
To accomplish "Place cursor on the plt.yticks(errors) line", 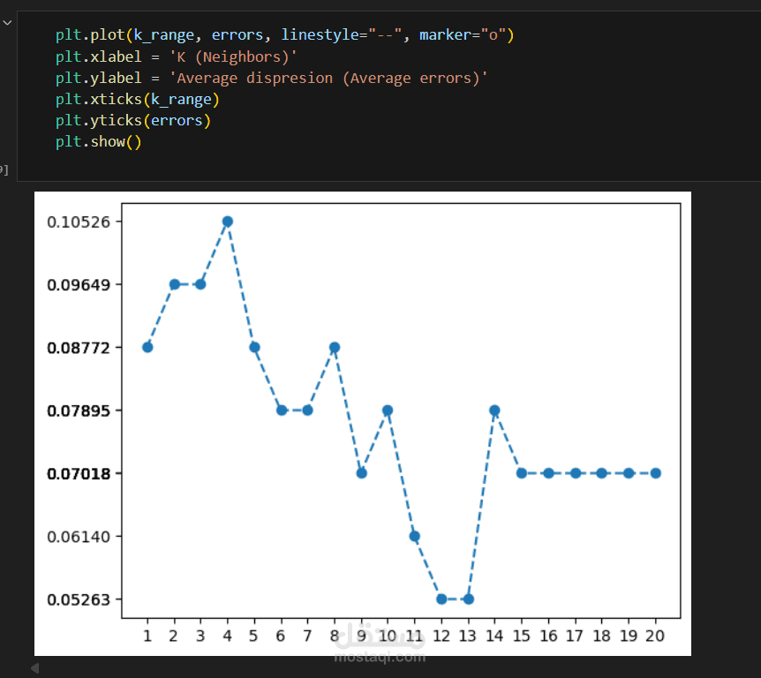I will click(x=133, y=120).
